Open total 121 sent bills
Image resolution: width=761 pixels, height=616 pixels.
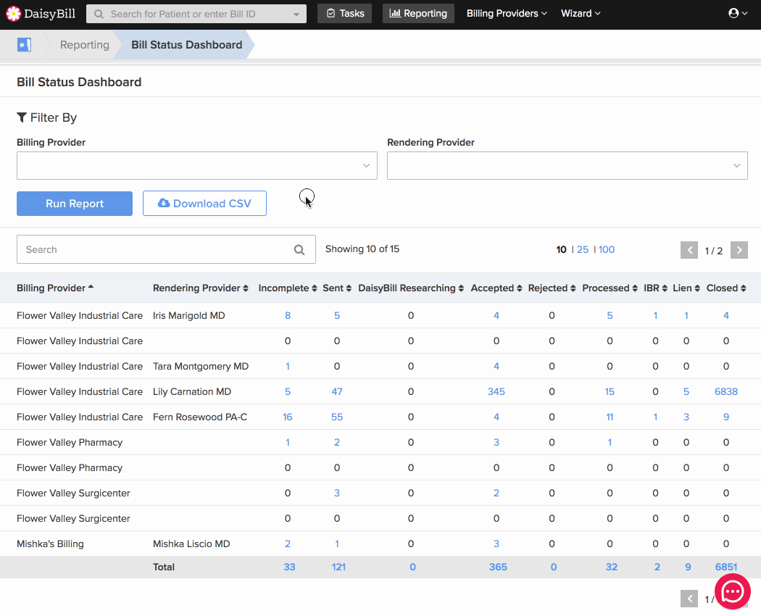coord(338,567)
